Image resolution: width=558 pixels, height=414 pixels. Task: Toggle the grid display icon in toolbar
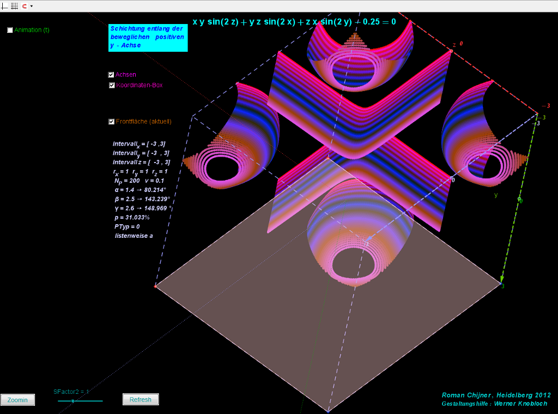(15, 5)
